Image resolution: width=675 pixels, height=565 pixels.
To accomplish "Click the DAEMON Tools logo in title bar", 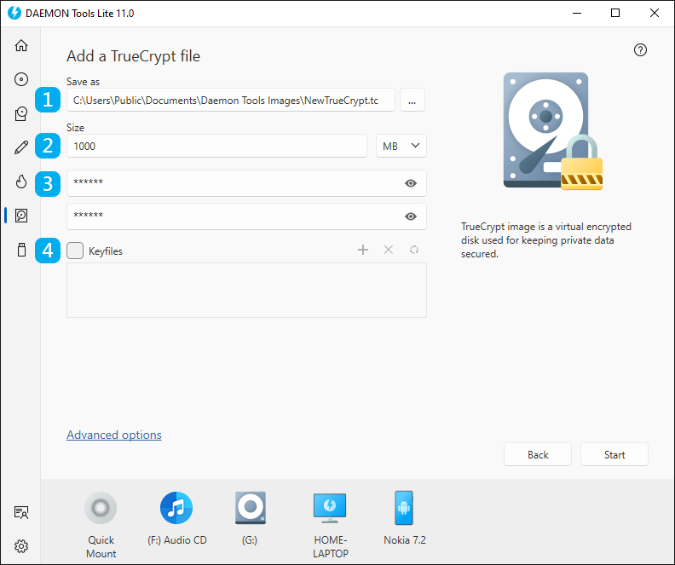I will [14, 13].
